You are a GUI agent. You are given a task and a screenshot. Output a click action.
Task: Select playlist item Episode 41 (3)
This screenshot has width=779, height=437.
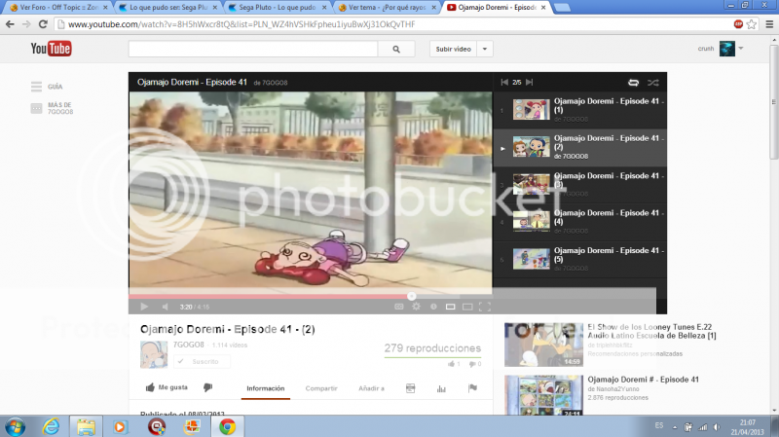579,185
